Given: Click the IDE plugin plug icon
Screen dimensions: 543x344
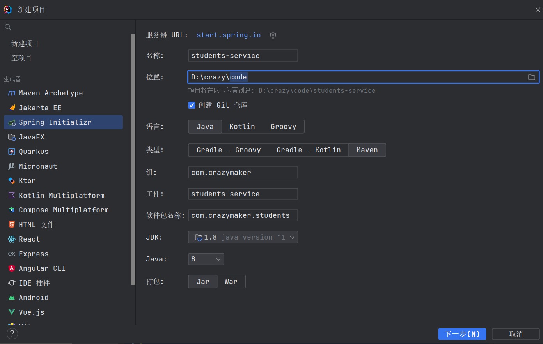Looking at the screenshot, I should [12, 283].
